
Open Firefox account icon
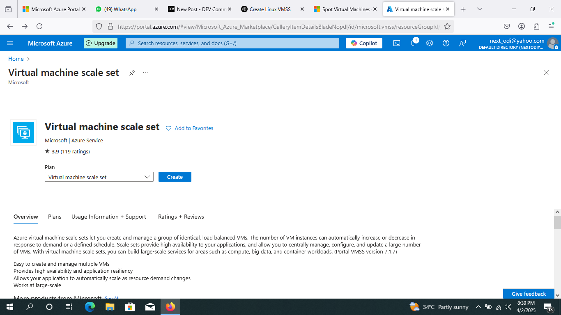point(522,26)
